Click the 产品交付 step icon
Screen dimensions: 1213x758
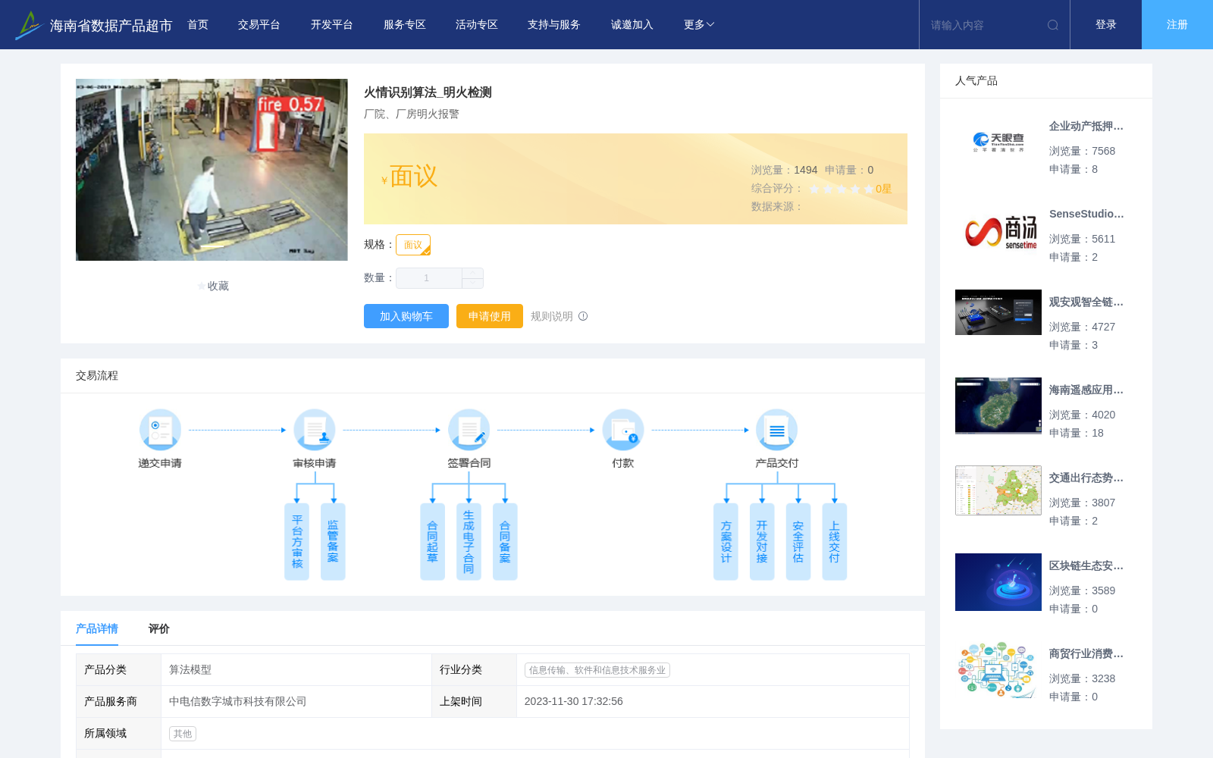pos(777,430)
